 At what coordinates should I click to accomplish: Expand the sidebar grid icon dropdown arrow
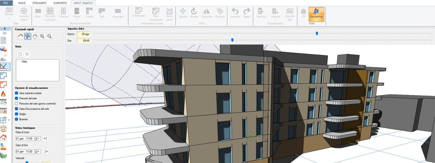[9, 120]
